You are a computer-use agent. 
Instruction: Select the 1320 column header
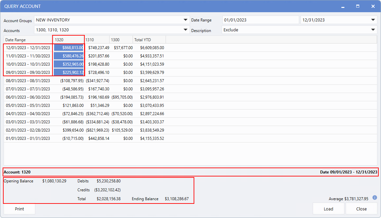click(69, 40)
